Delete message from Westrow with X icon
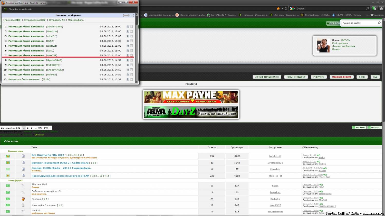The width and height of the screenshot is (385, 216). click(x=128, y=32)
